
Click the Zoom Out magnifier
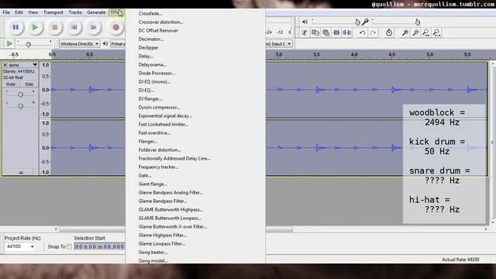[x=415, y=33]
